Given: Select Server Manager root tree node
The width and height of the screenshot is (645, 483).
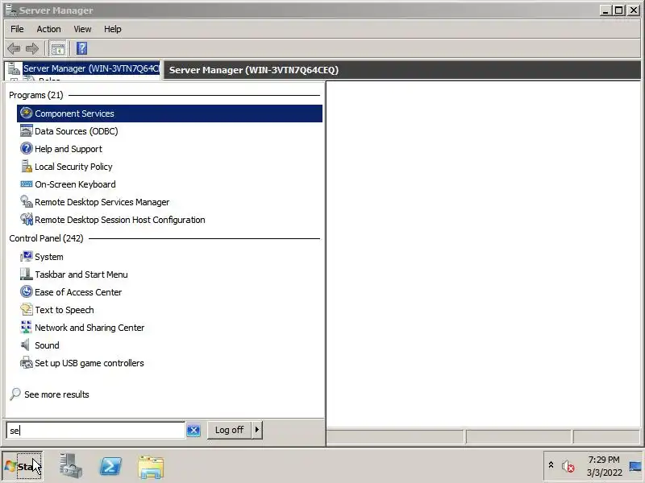Looking at the screenshot, I should pos(91,68).
